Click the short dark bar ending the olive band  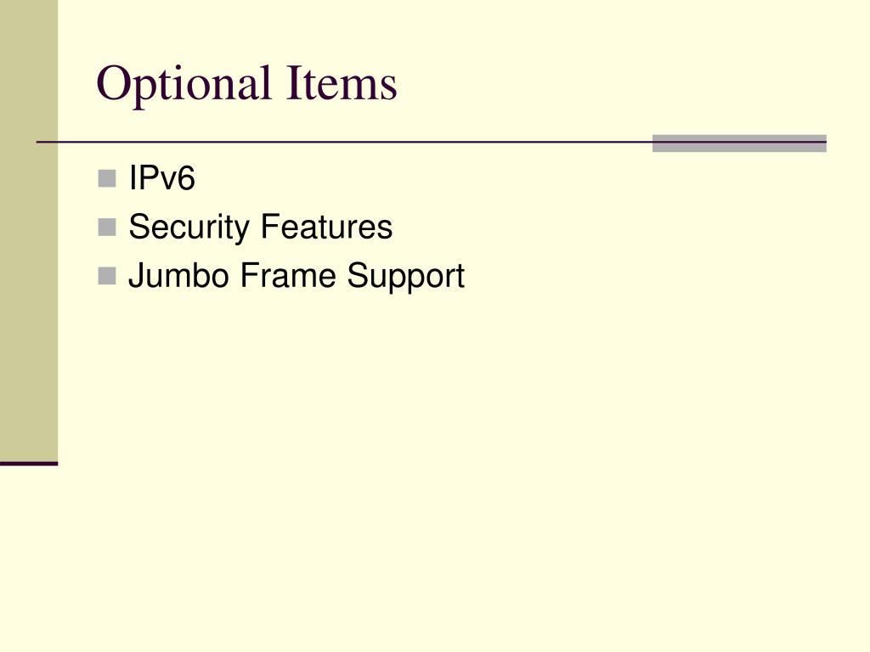29,464
